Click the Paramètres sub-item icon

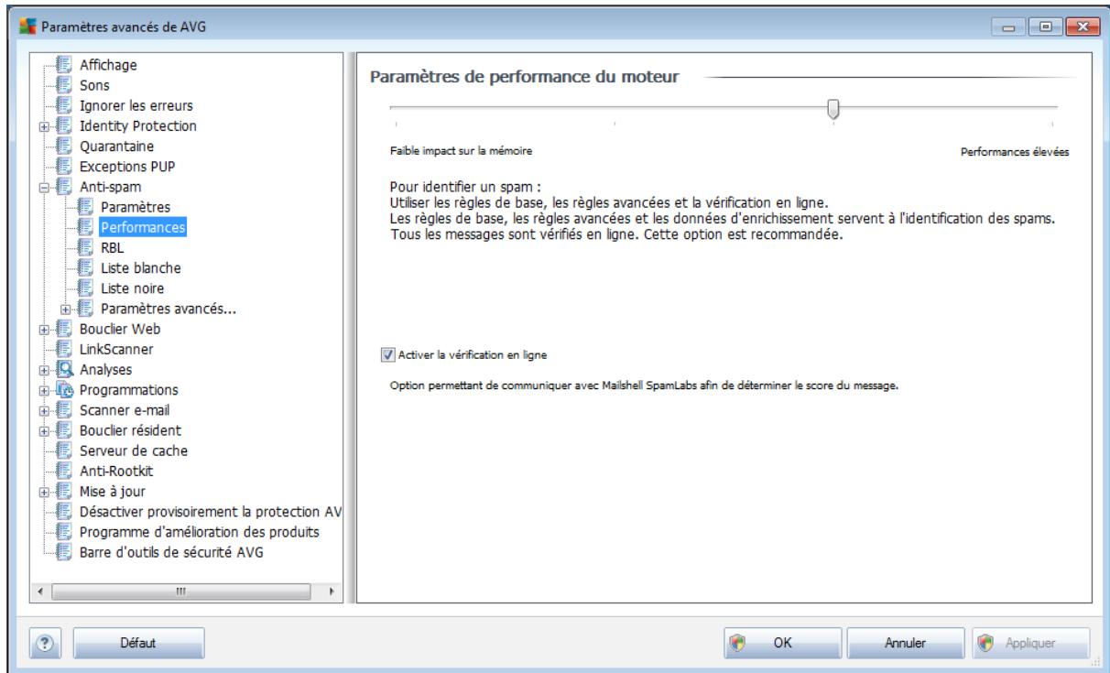tap(86, 207)
